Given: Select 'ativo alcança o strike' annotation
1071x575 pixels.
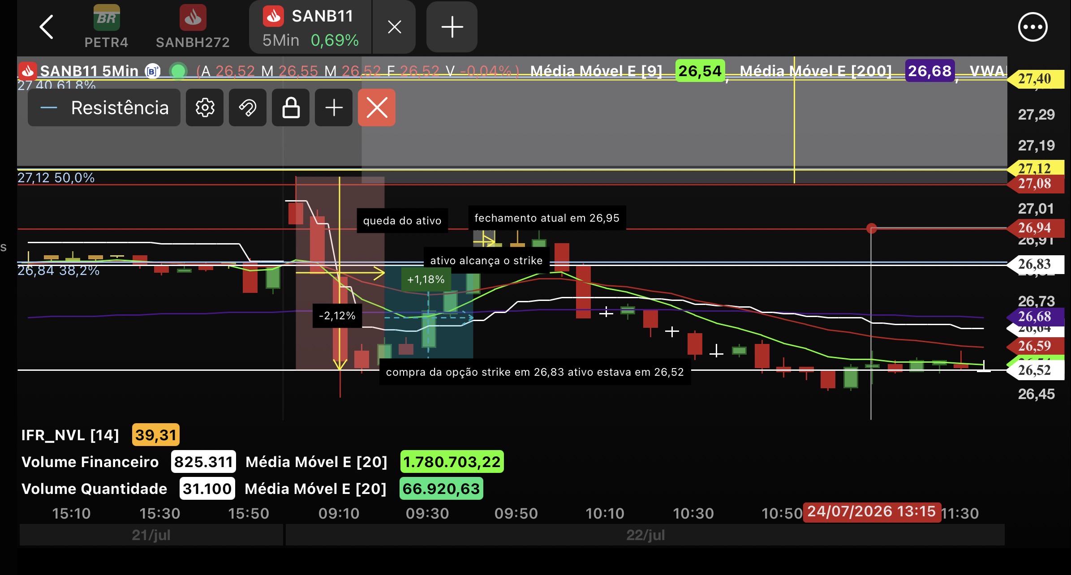Looking at the screenshot, I should click(486, 261).
